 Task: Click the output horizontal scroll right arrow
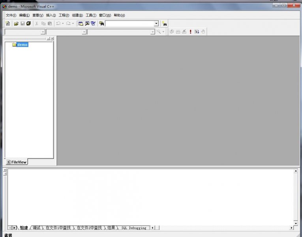[x=291, y=228]
